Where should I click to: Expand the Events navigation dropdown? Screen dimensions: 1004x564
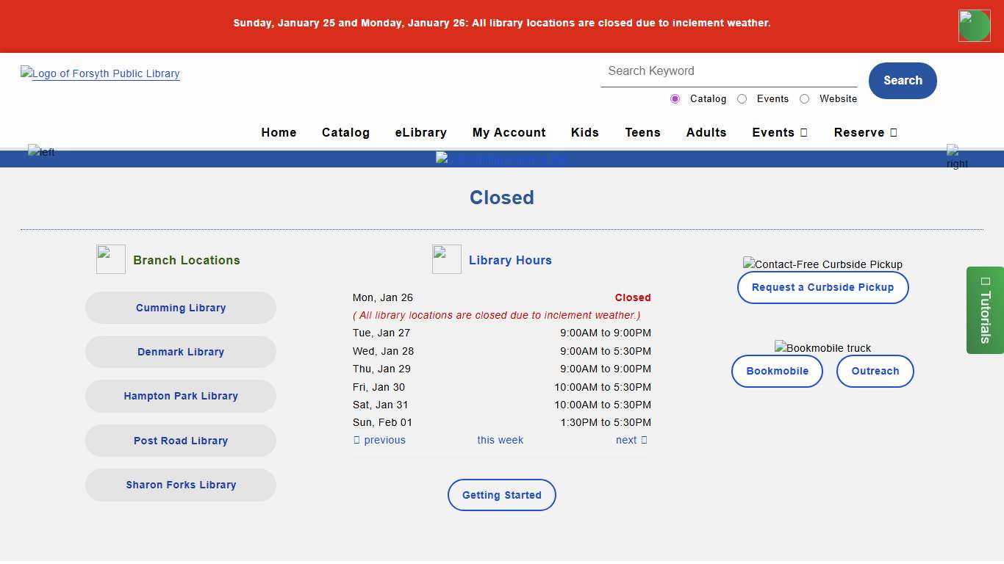pyautogui.click(x=780, y=133)
